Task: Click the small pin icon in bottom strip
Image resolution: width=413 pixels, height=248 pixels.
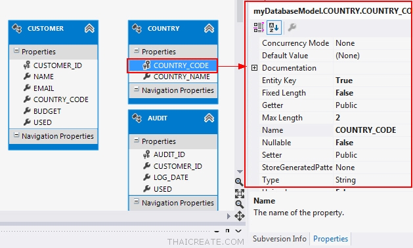Action: [x=227, y=231]
